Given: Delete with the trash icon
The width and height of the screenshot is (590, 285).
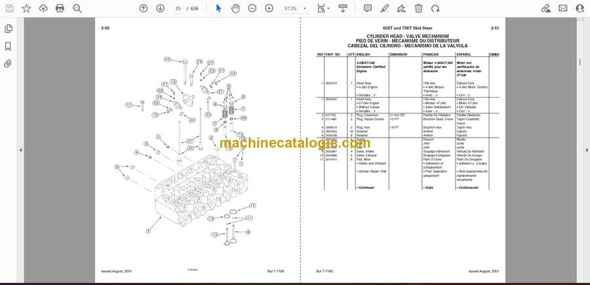Looking at the screenshot, I should click(418, 9).
